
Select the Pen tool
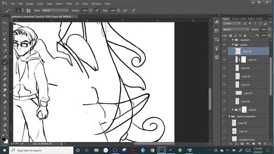5,102
